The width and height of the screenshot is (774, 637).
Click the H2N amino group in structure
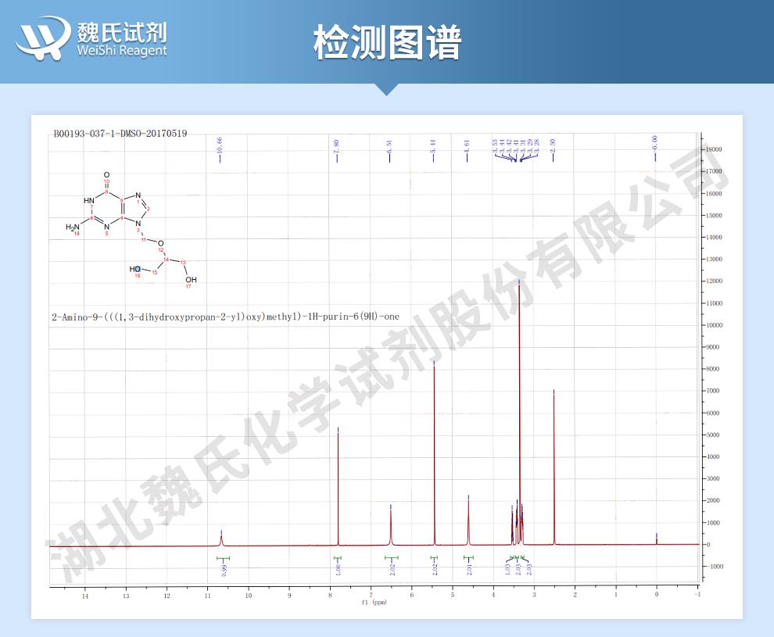pos(73,227)
